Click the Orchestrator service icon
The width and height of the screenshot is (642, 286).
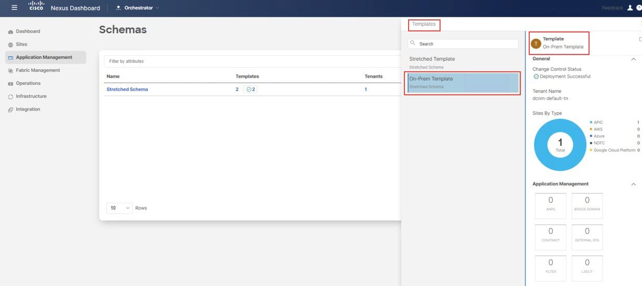click(118, 8)
